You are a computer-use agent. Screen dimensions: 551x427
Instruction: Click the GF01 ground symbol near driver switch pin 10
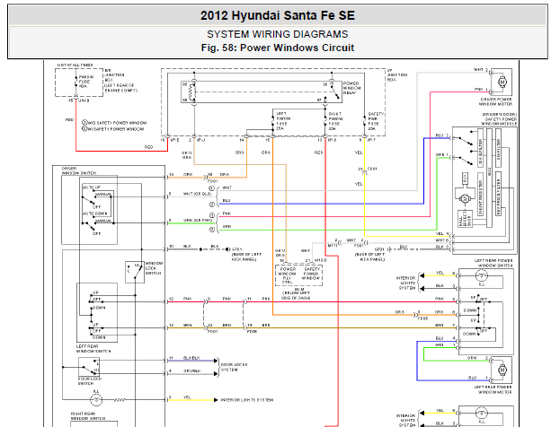tap(228, 249)
